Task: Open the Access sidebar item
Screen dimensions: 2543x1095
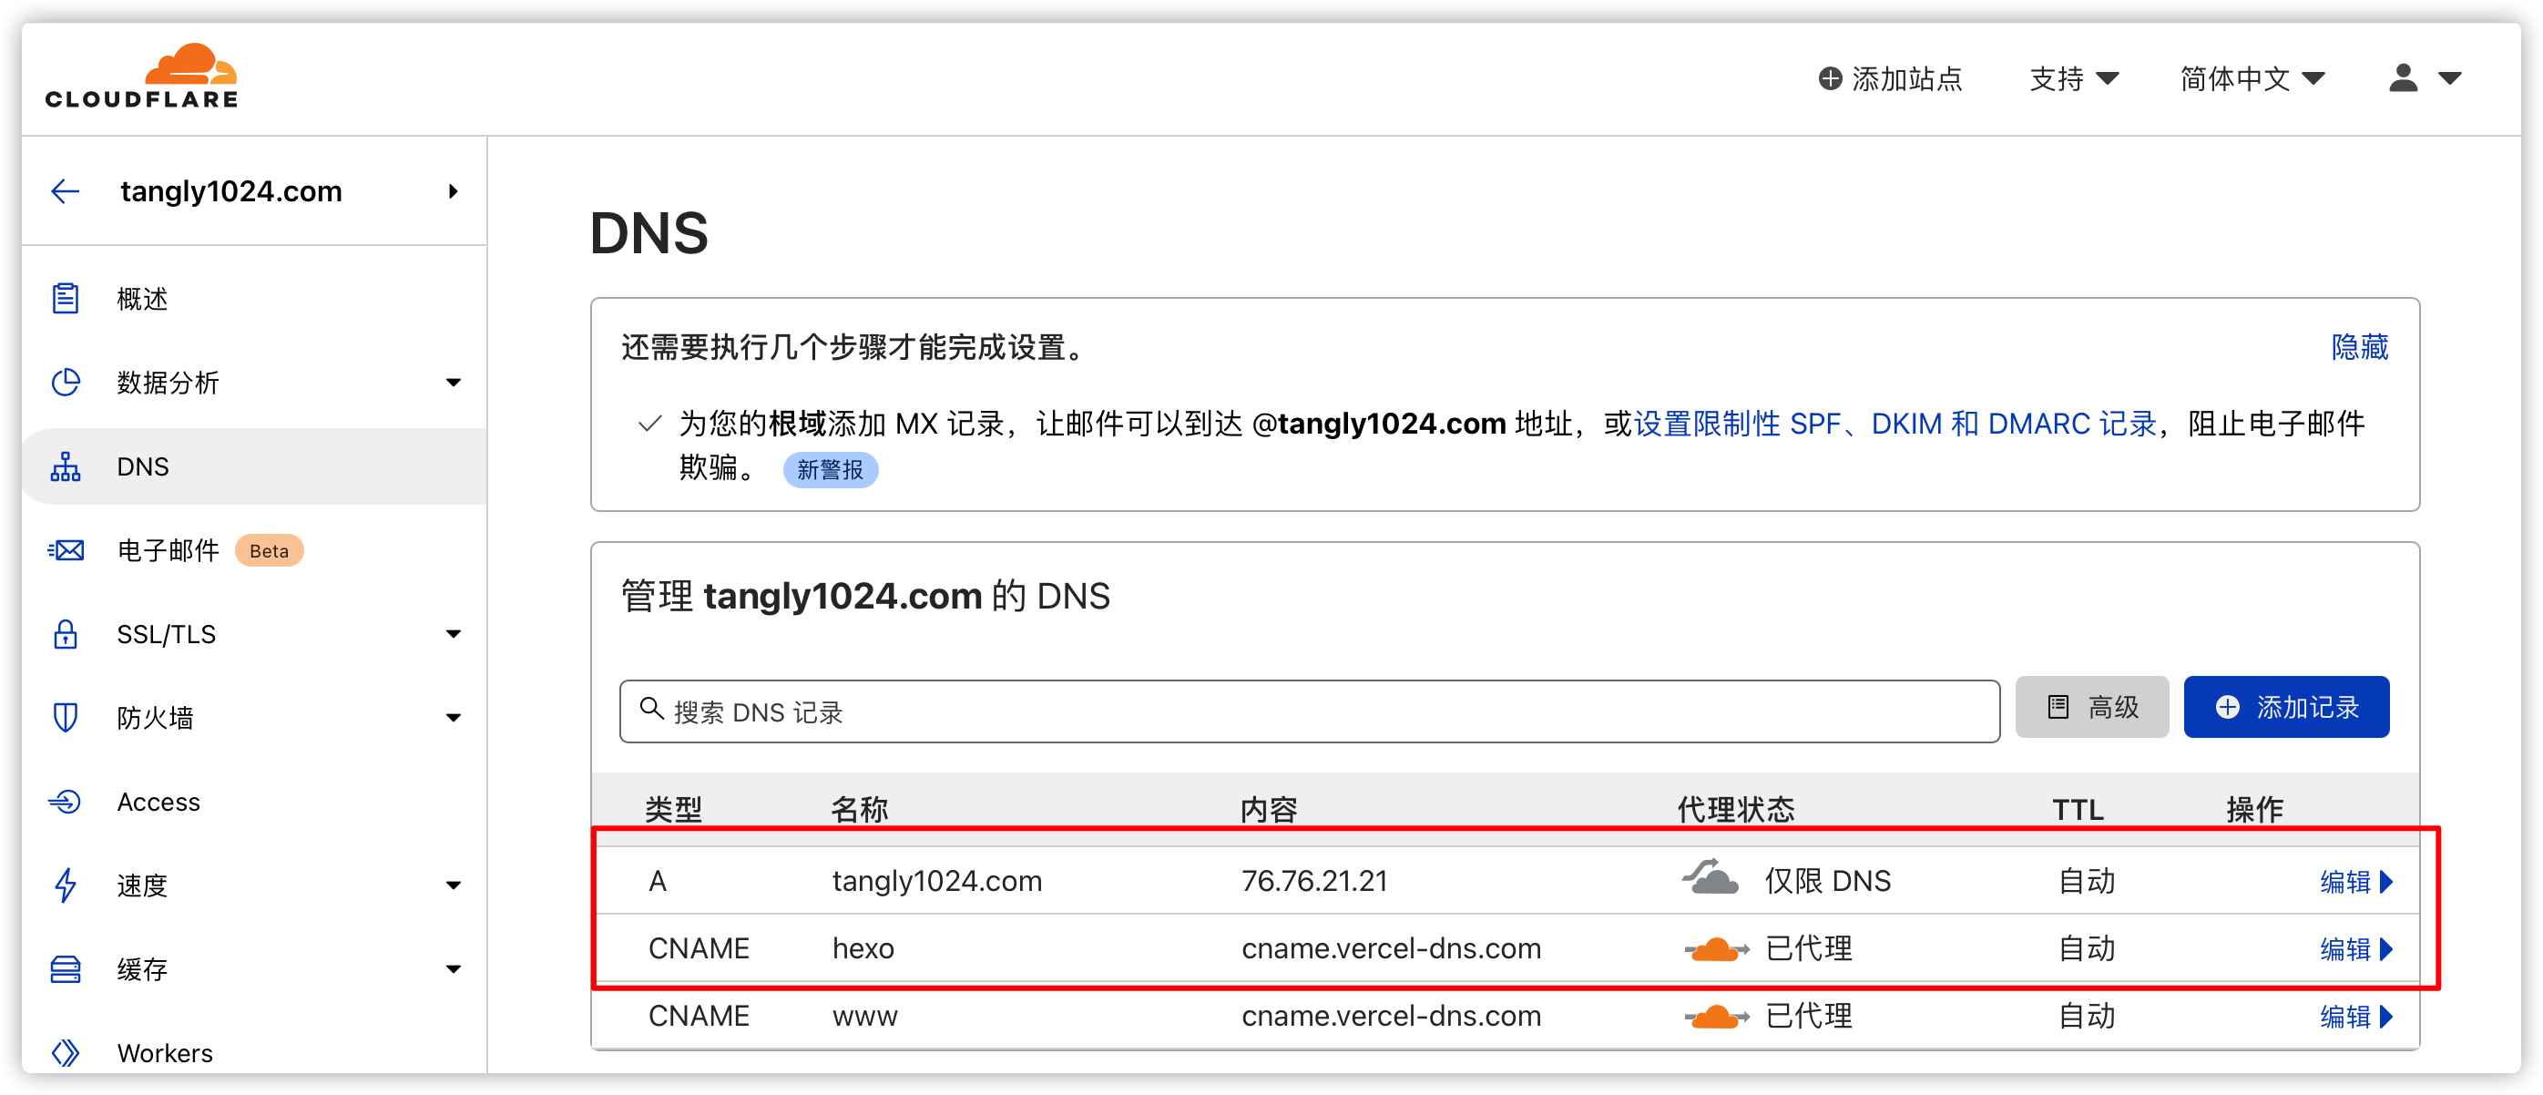Action: (x=158, y=802)
